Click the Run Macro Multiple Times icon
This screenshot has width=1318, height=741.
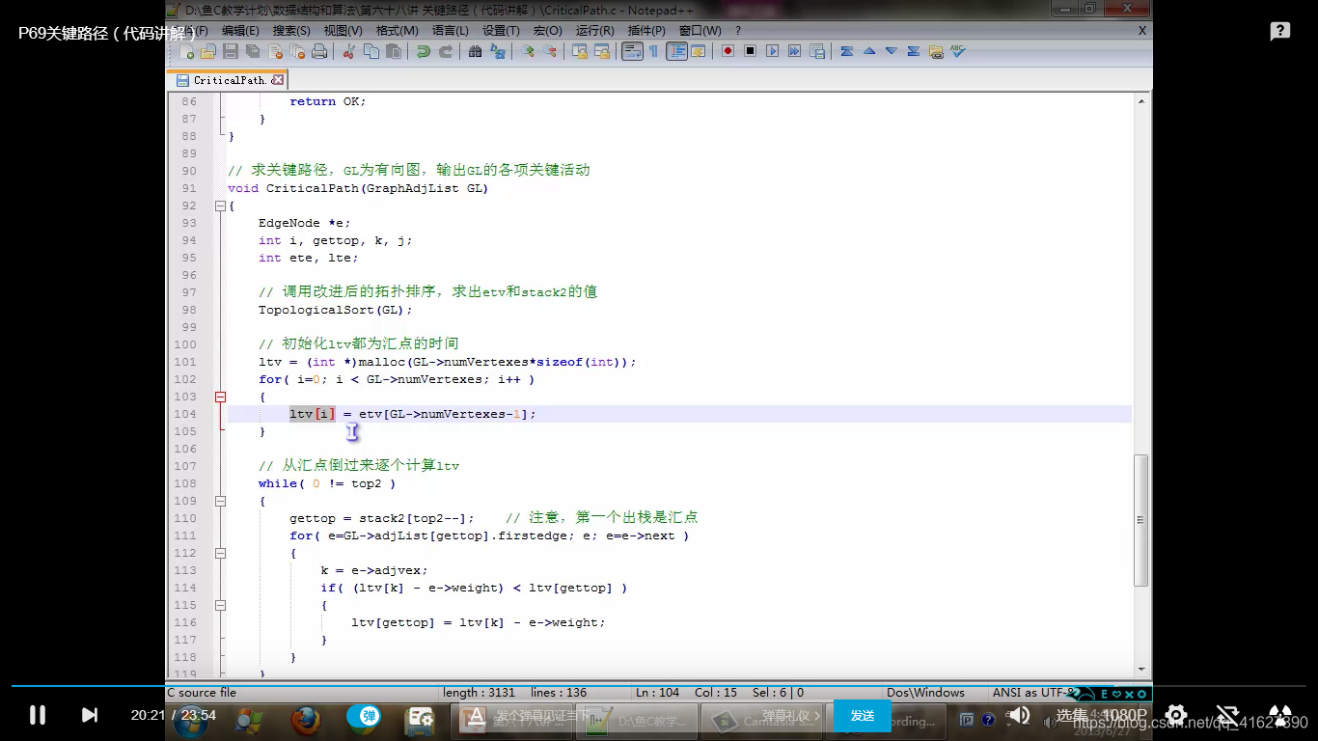pos(794,51)
